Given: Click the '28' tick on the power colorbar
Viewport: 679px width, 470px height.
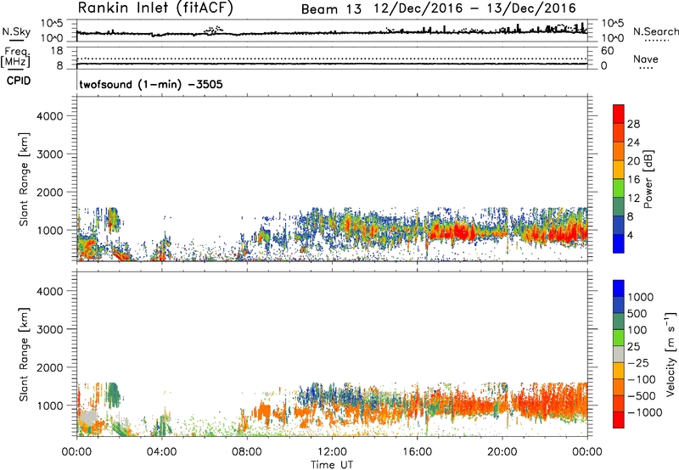Looking at the screenshot, I should pyautogui.click(x=633, y=124).
